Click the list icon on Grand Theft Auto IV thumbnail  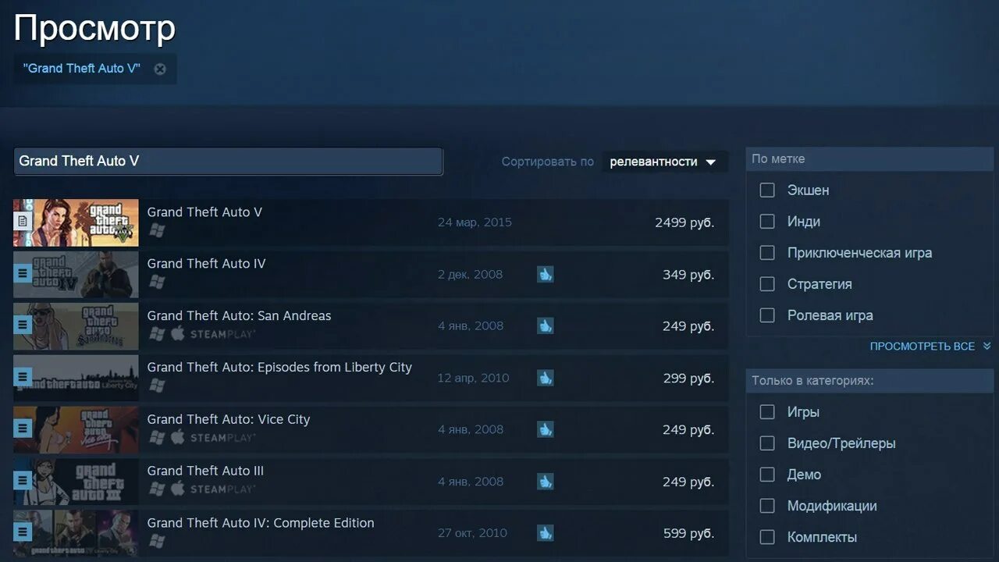(23, 274)
